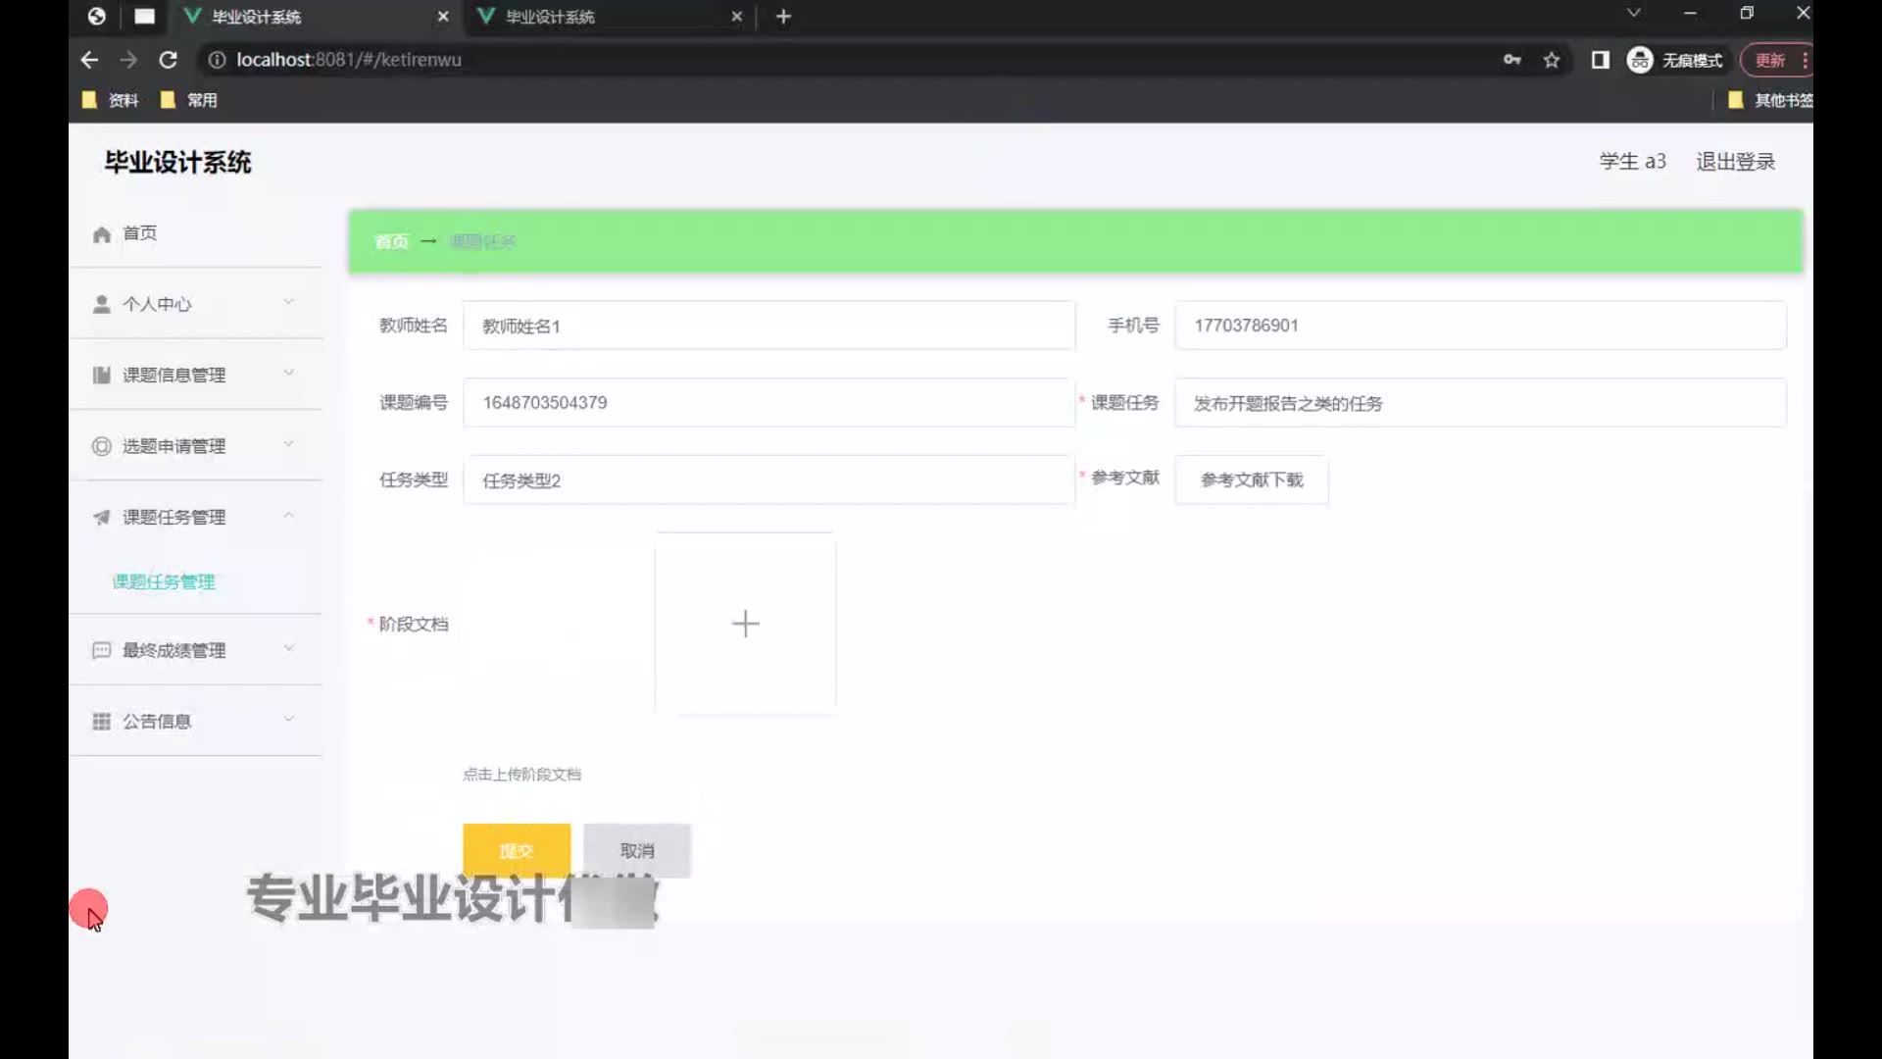Click 退出登录 in the header

click(1735, 162)
